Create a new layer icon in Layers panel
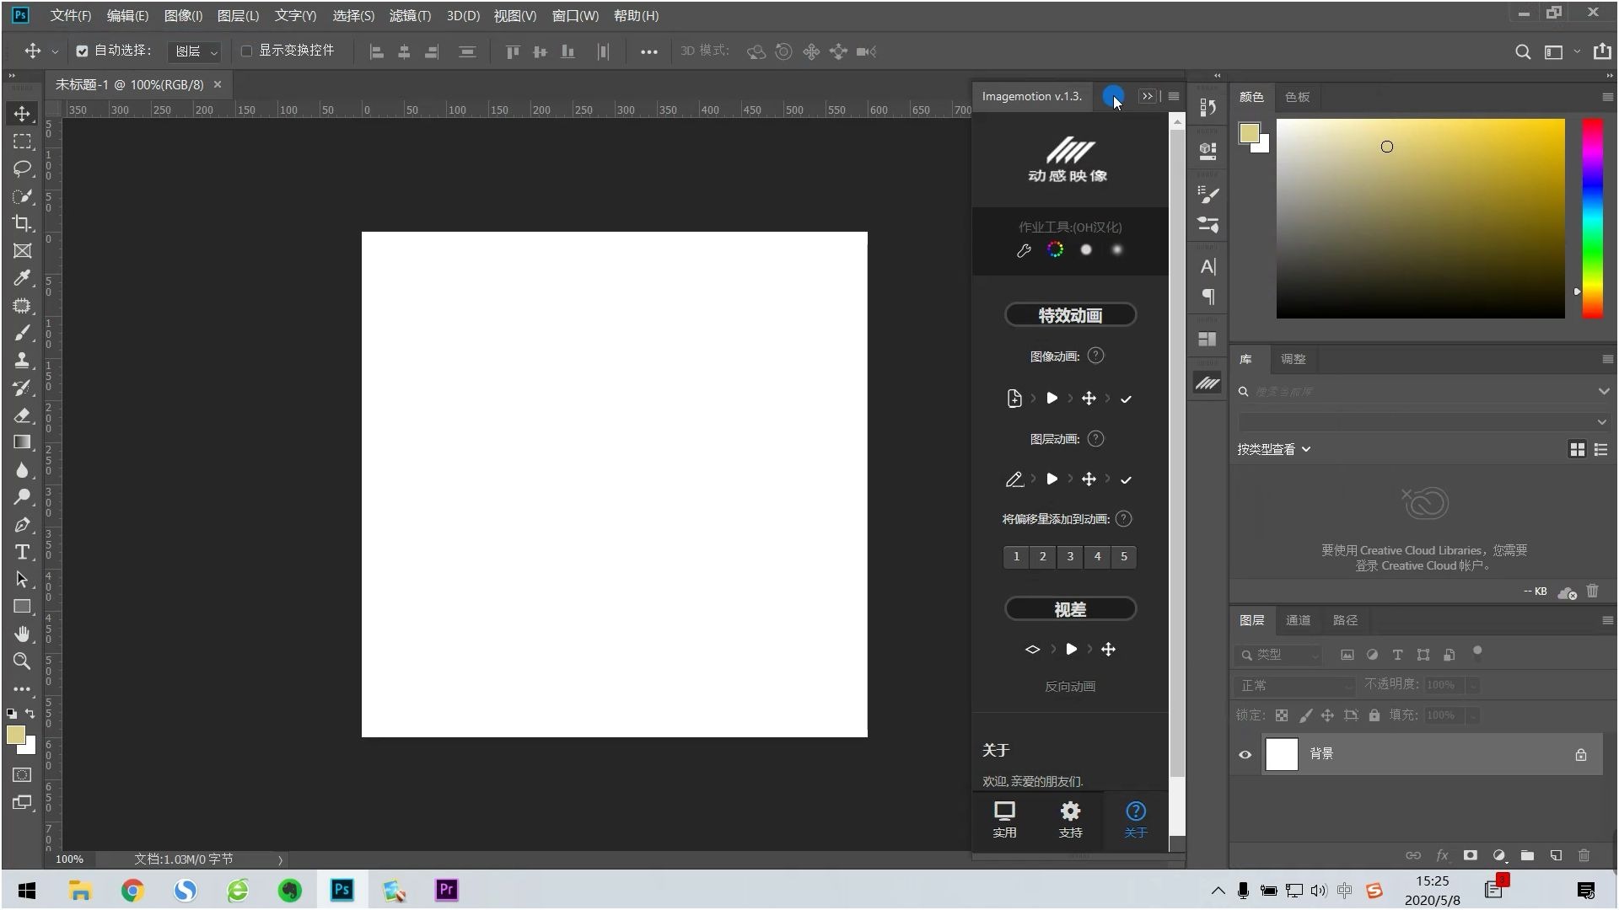The image size is (1619, 910). click(1556, 855)
